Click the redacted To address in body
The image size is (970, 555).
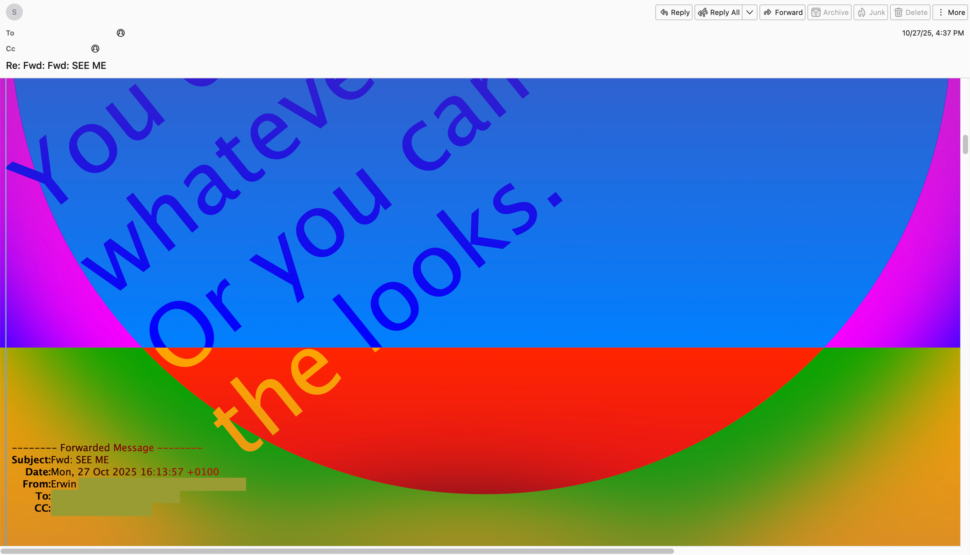click(x=115, y=496)
